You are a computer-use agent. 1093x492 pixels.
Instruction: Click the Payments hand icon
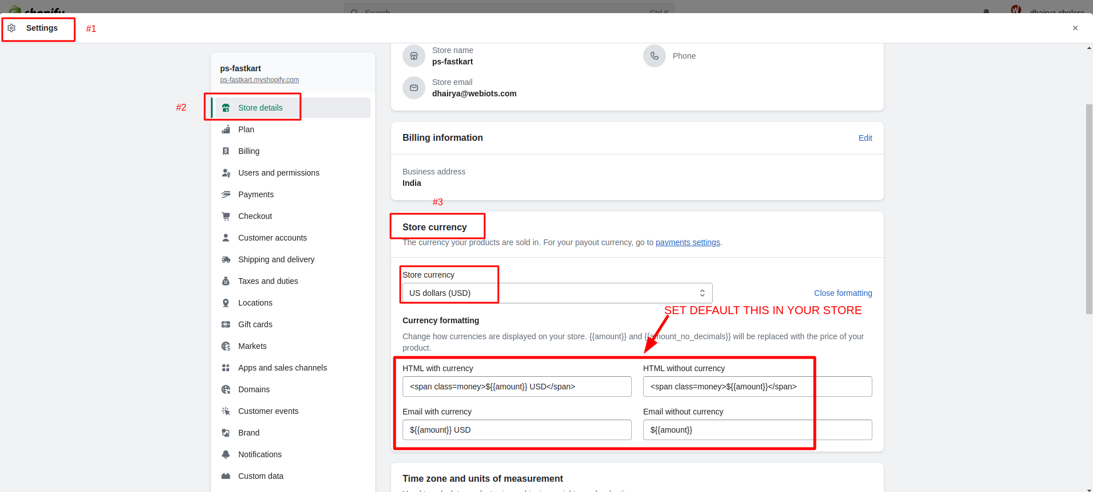(x=226, y=194)
